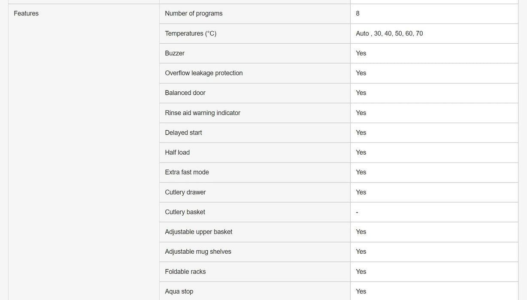Click the "Features" section heading cell

[26, 13]
